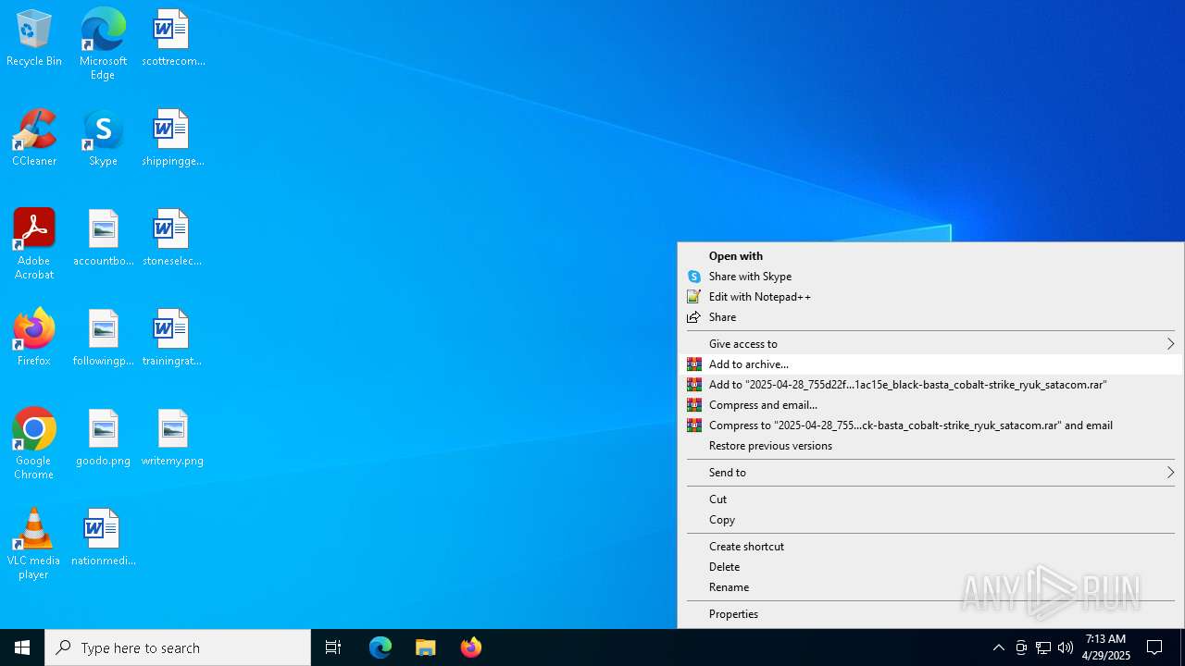
Task: Open the network tray icon
Action: pos(1043,647)
